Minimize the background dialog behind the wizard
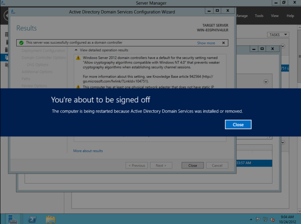Viewport: 301px width, 224px height. pyautogui.click(x=254, y=49)
